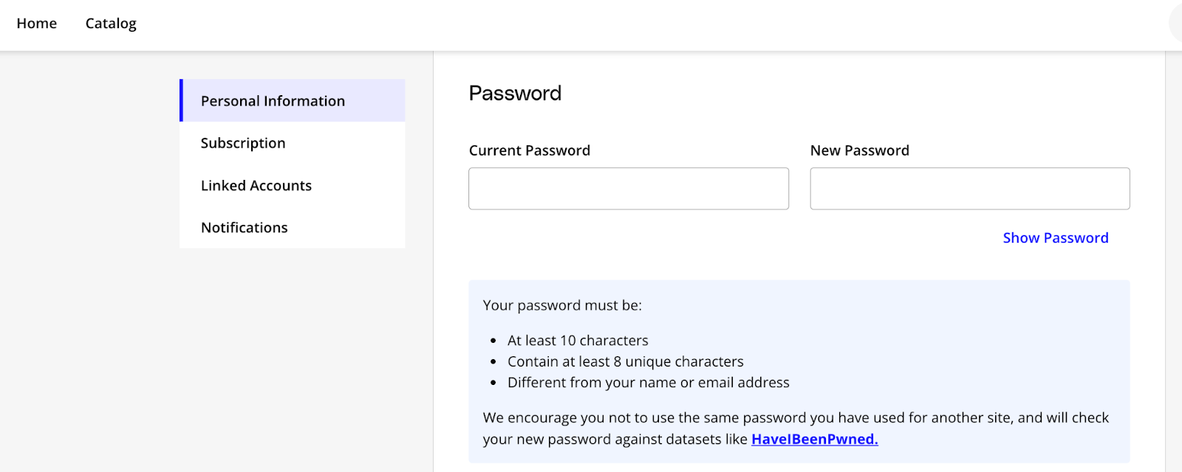Open the Subscription settings section
Screen dimensions: 1182x472
(293, 143)
